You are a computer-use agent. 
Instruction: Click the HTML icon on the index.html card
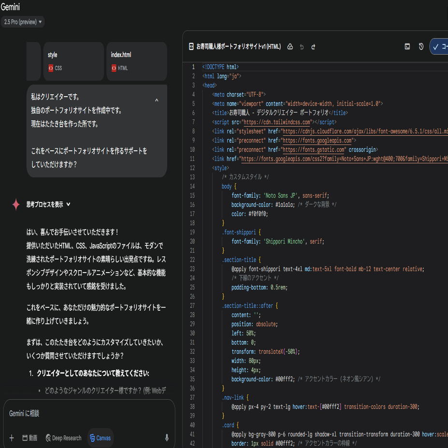[114, 68]
